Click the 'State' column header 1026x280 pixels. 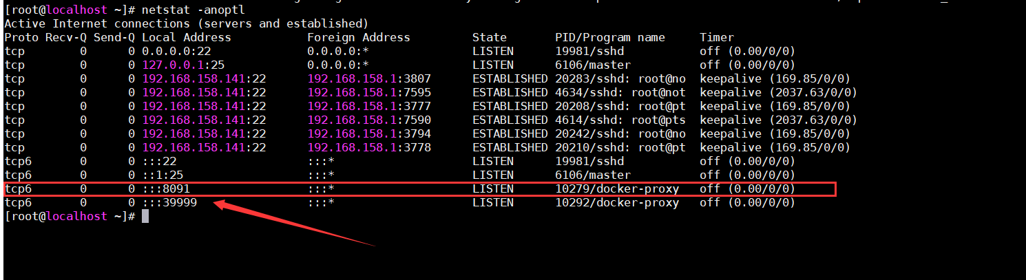point(490,38)
